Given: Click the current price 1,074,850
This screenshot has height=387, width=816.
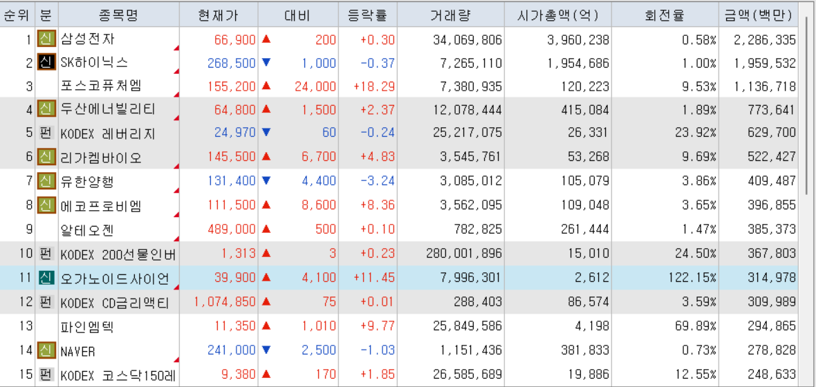Looking at the screenshot, I should click(x=225, y=302).
